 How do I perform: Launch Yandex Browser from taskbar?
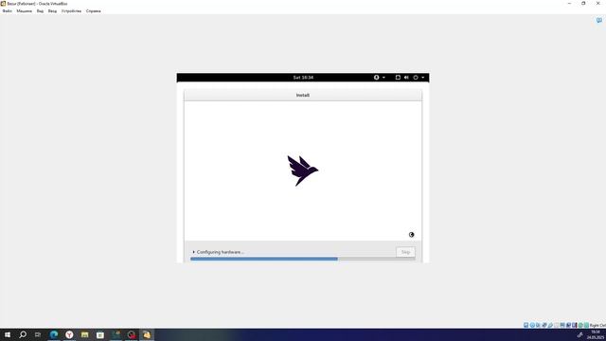pos(69,334)
